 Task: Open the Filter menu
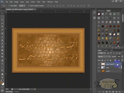38,2
